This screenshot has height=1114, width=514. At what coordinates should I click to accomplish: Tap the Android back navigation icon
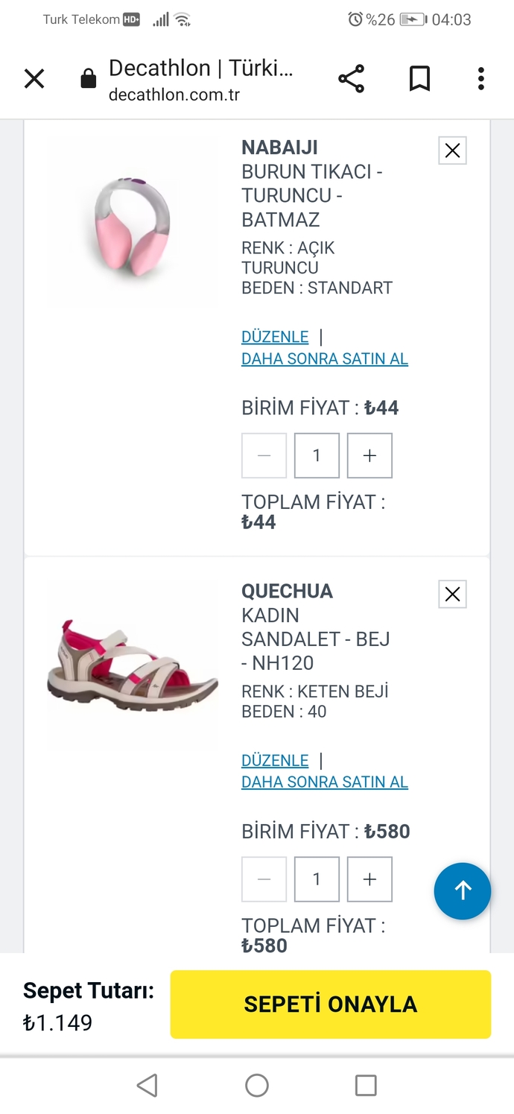tap(146, 1086)
